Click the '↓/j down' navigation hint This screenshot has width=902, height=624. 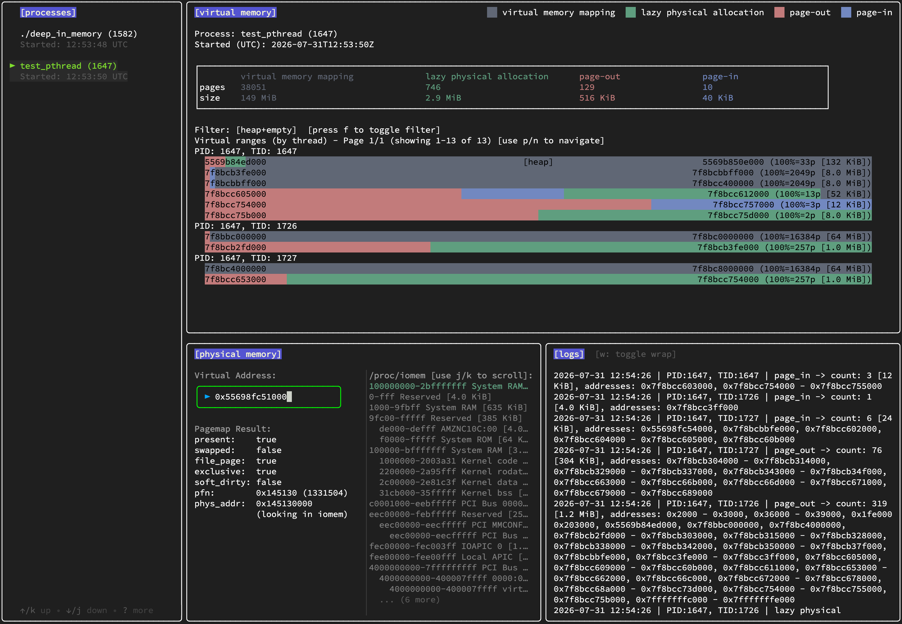87,610
